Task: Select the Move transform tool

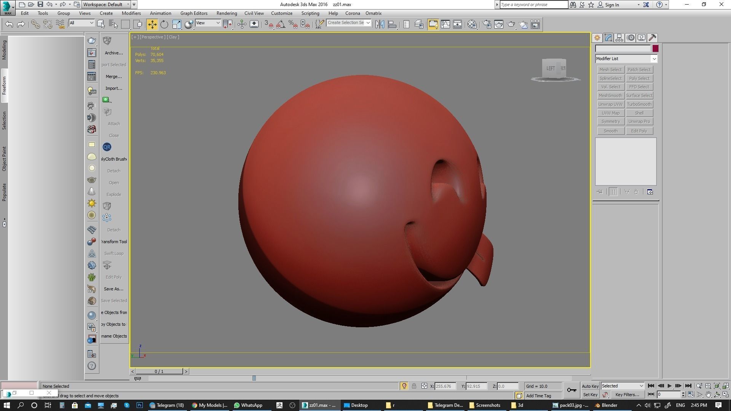Action: tap(152, 24)
